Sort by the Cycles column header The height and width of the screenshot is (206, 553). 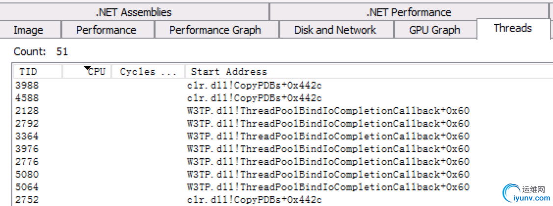pos(148,72)
